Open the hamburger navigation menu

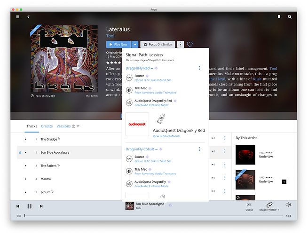click(18, 17)
